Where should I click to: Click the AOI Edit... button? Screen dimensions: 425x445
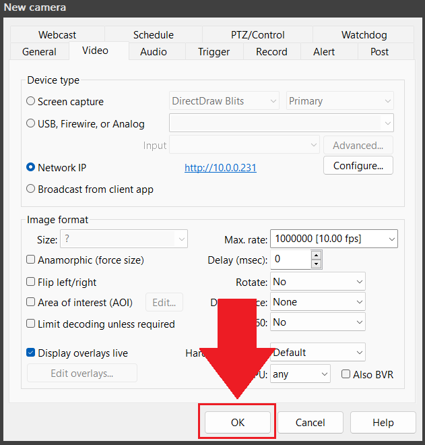pyautogui.click(x=164, y=302)
